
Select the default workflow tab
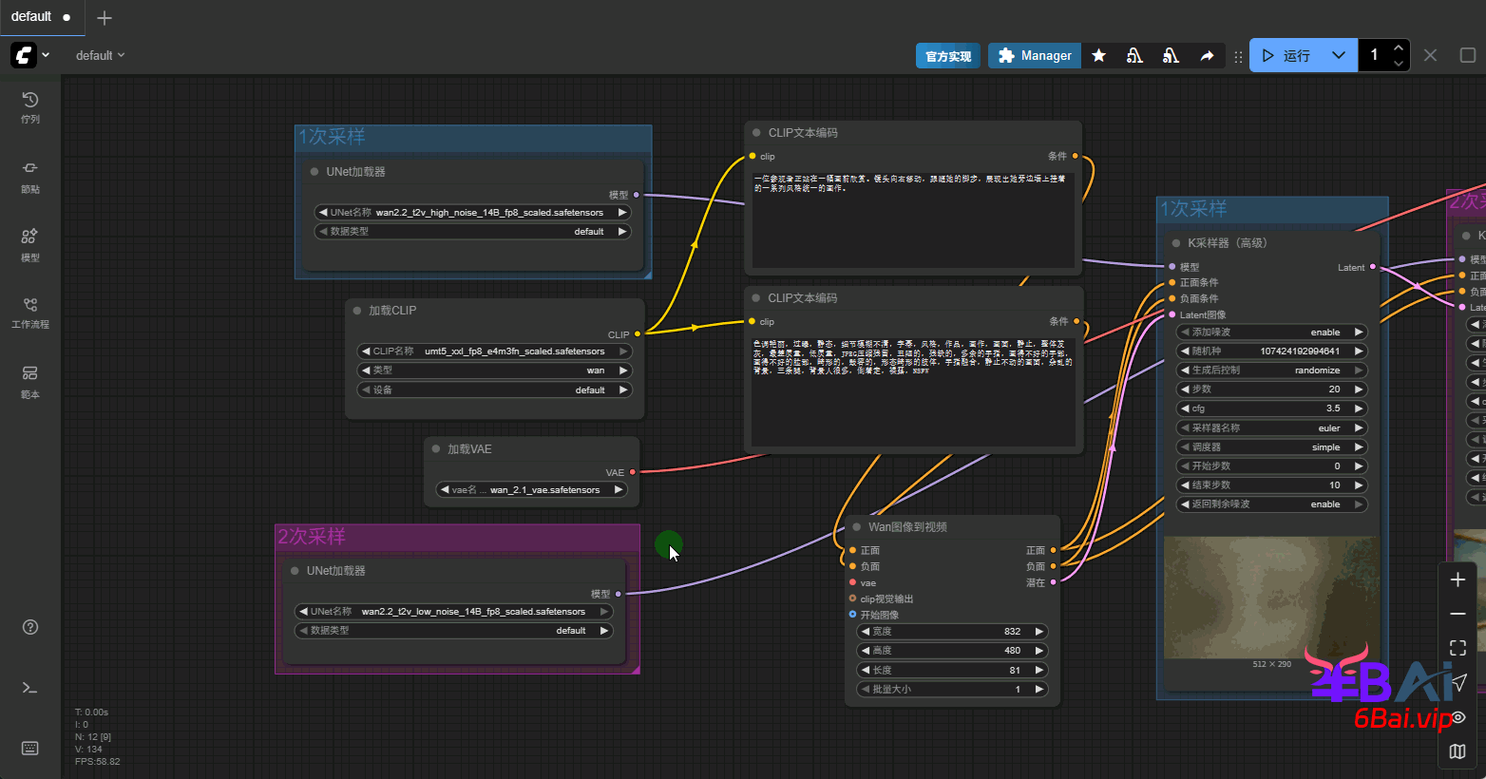pos(31,17)
